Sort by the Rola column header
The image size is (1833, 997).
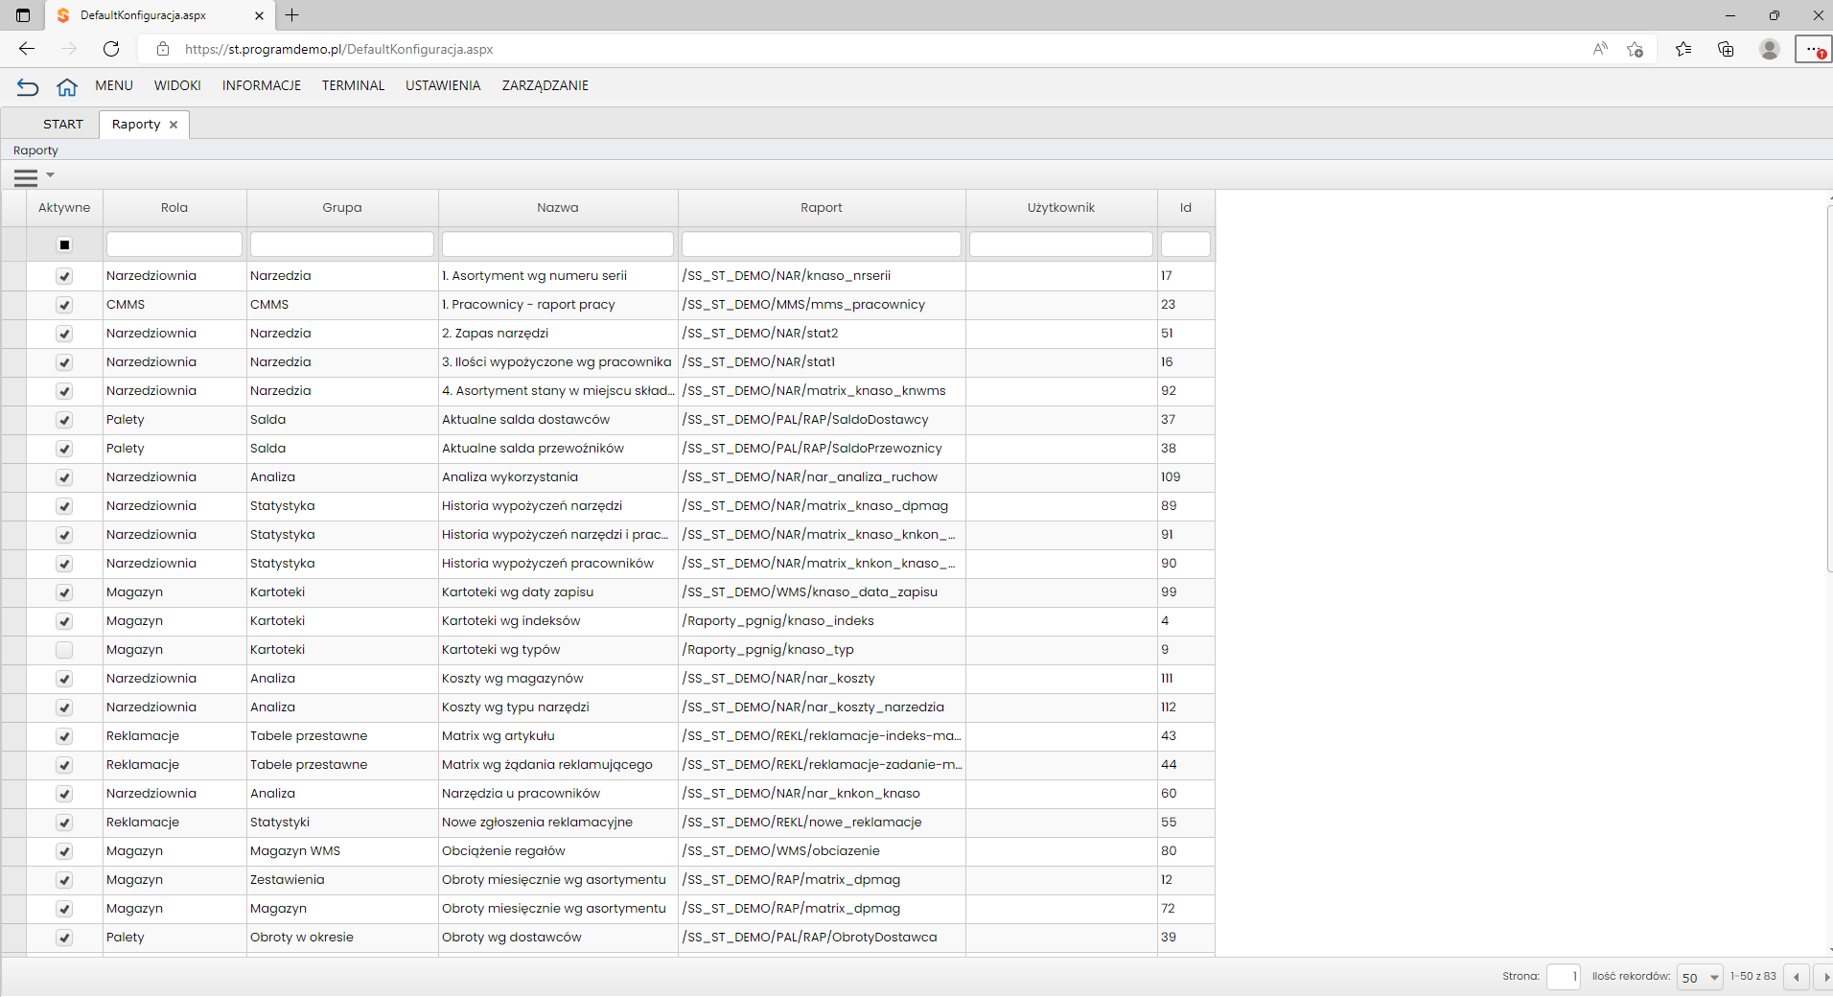[x=174, y=208]
